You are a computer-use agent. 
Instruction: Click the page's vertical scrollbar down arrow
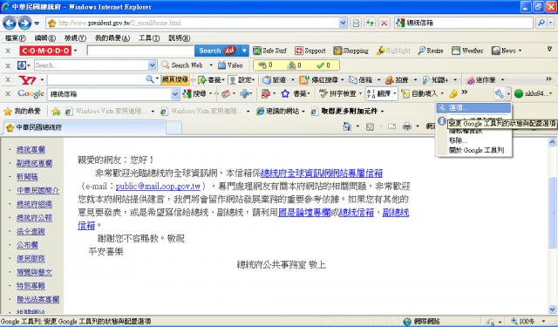coord(552,310)
